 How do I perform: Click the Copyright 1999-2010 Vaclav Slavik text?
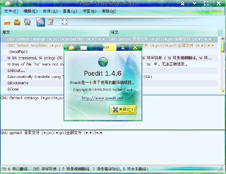(x=102, y=90)
